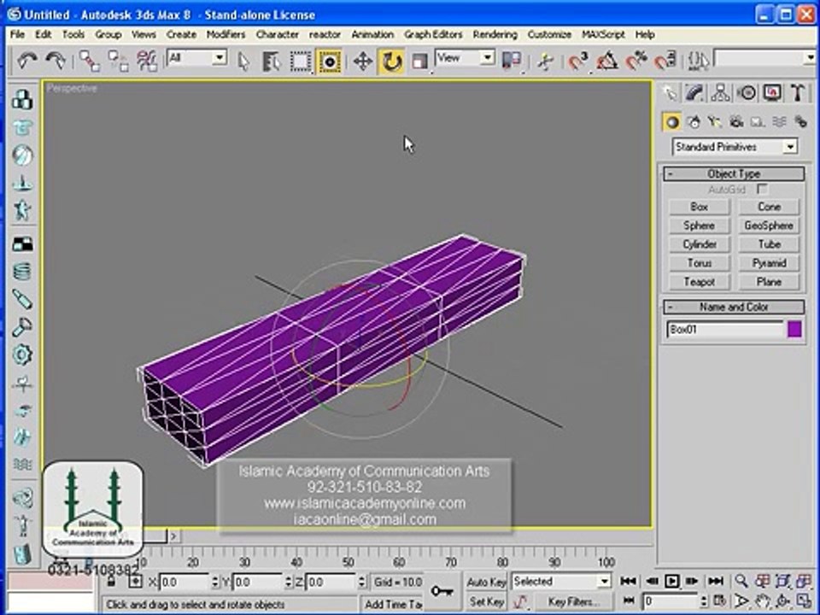
Task: Pick the Rectangular Selection Region tool
Action: point(300,61)
